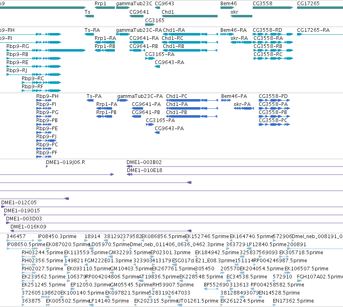Select EST EN17362.5prime
The width and height of the screenshot is (343, 307).
click(274, 305)
